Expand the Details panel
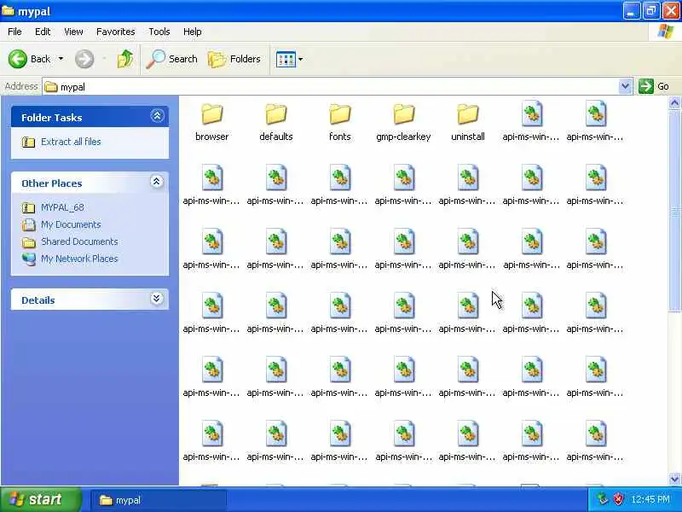The width and height of the screenshot is (682, 512). [157, 299]
